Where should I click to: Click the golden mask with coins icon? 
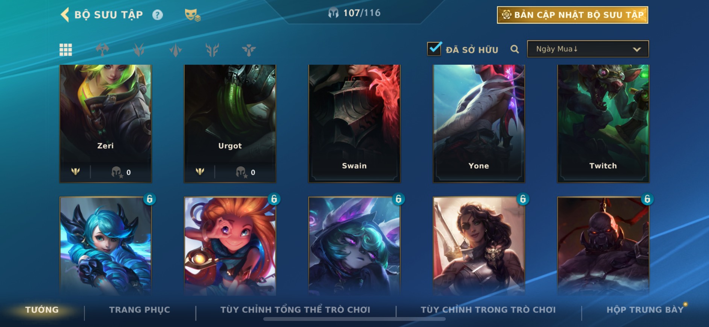pos(192,15)
